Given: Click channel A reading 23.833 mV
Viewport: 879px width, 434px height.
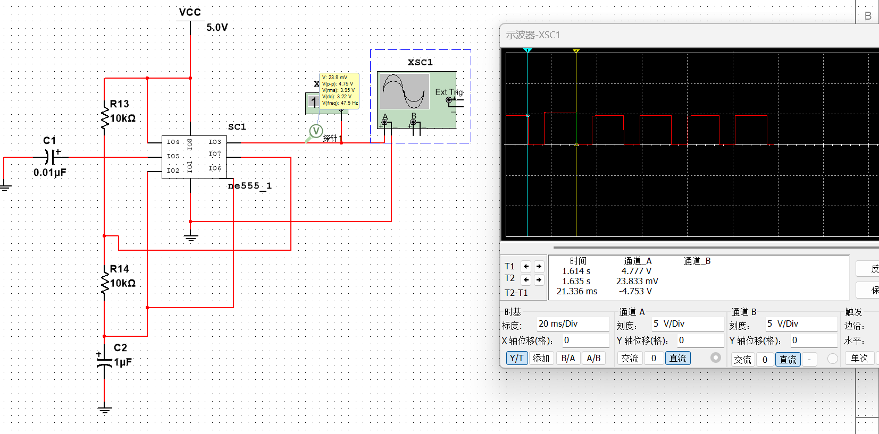Looking at the screenshot, I should click(637, 282).
